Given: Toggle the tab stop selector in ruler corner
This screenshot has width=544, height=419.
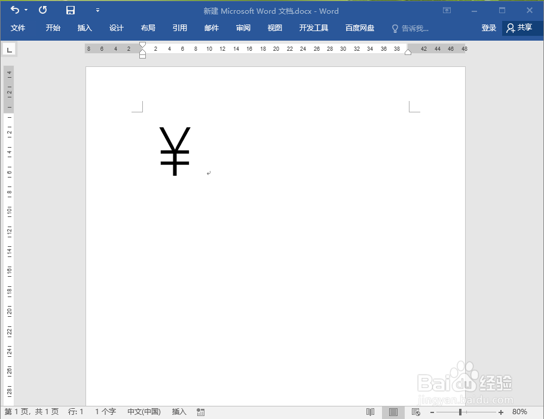Looking at the screenshot, I should 9,49.
